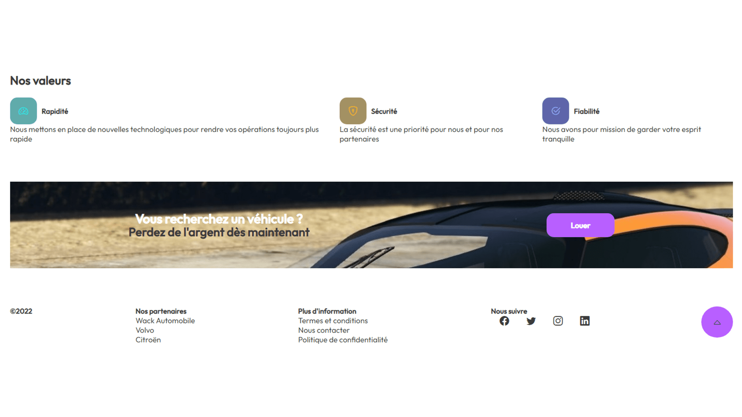The height and width of the screenshot is (417, 742).
Task: Open the Citroën partner link
Action: point(148,340)
